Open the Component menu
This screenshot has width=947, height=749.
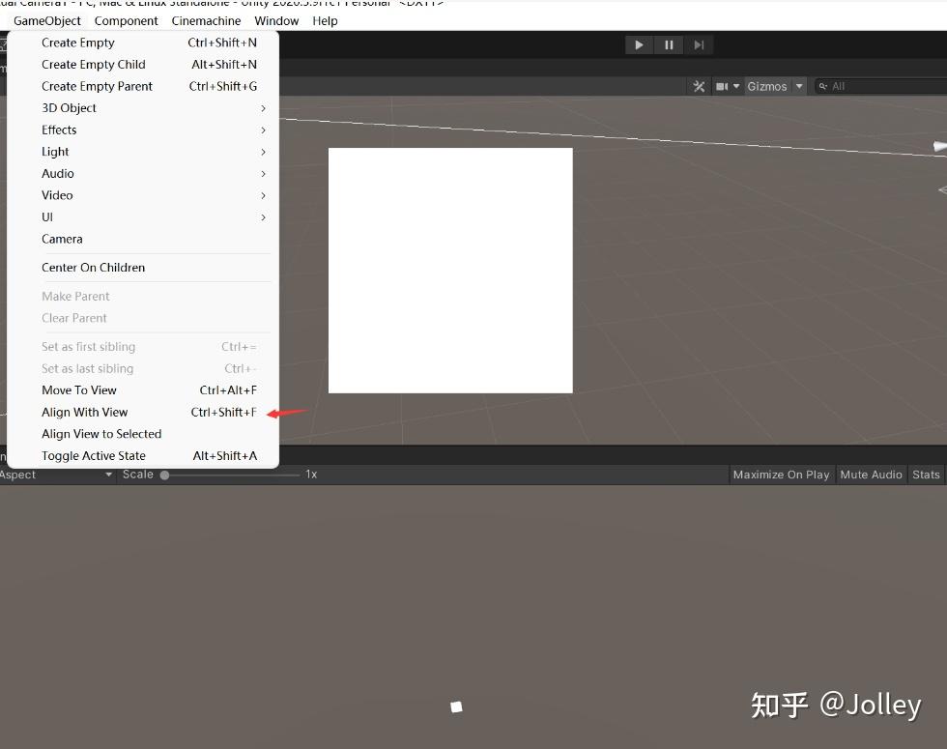point(126,20)
